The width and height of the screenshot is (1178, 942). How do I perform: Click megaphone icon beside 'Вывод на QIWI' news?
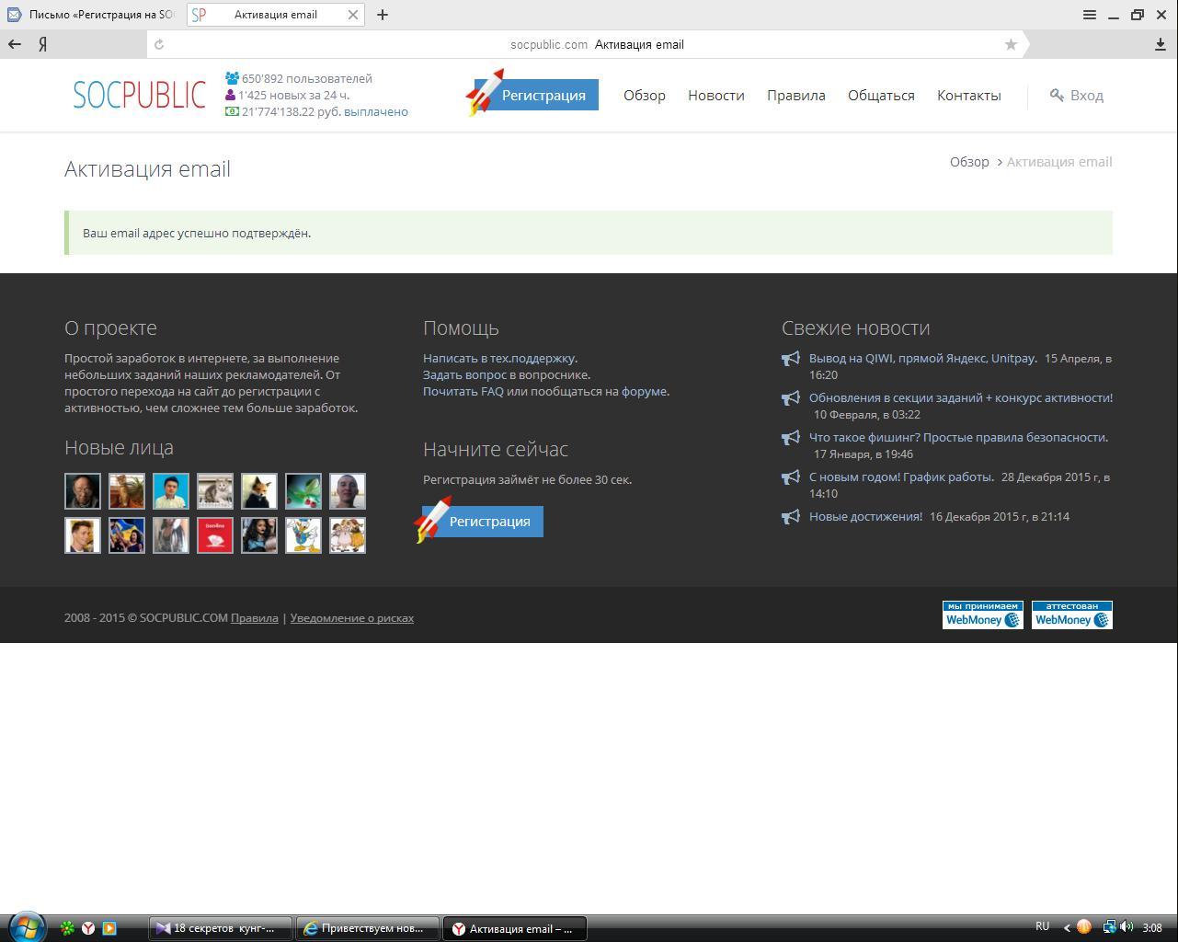[791, 359]
